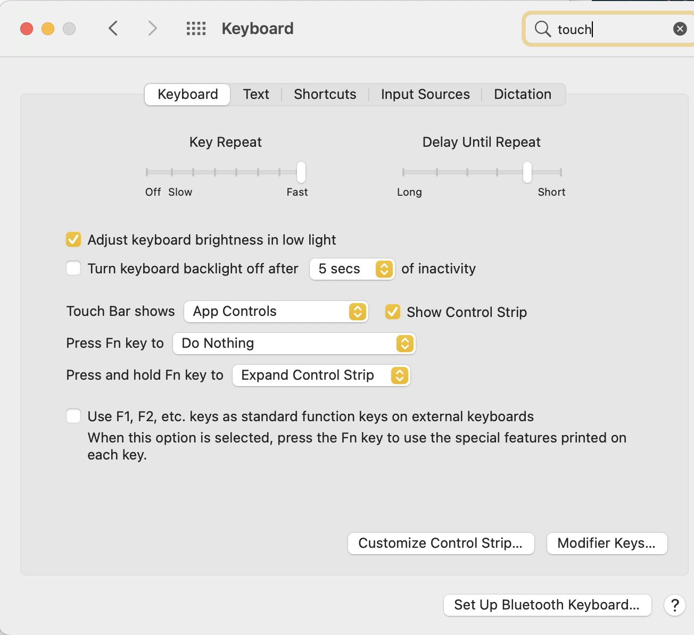Viewport: 694px width, 635px height.
Task: Expand Press and hold Fn key dropdown
Action: pyautogui.click(x=321, y=375)
